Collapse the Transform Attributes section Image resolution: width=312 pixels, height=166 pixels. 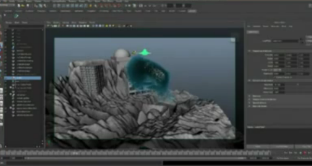[249, 51]
